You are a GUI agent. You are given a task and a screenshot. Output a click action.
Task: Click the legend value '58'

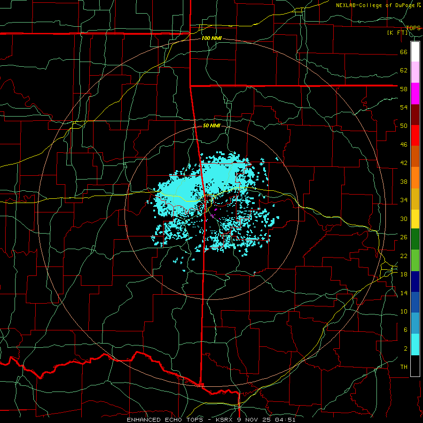point(404,89)
